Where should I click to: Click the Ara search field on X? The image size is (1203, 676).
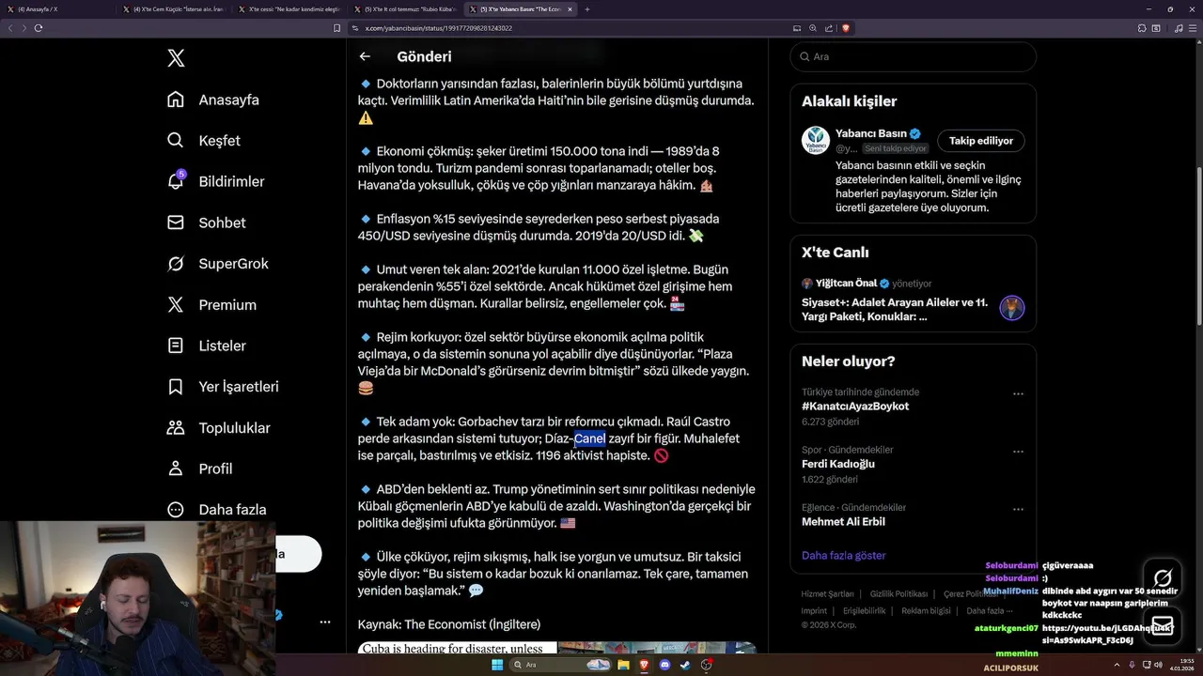[x=913, y=56]
